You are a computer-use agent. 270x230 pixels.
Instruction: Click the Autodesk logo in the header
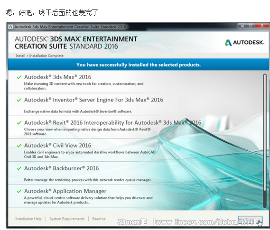pos(244,43)
